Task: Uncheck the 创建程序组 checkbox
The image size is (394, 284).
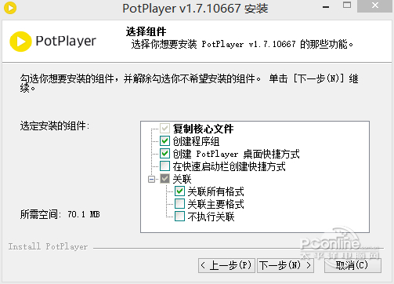Action: coord(164,141)
